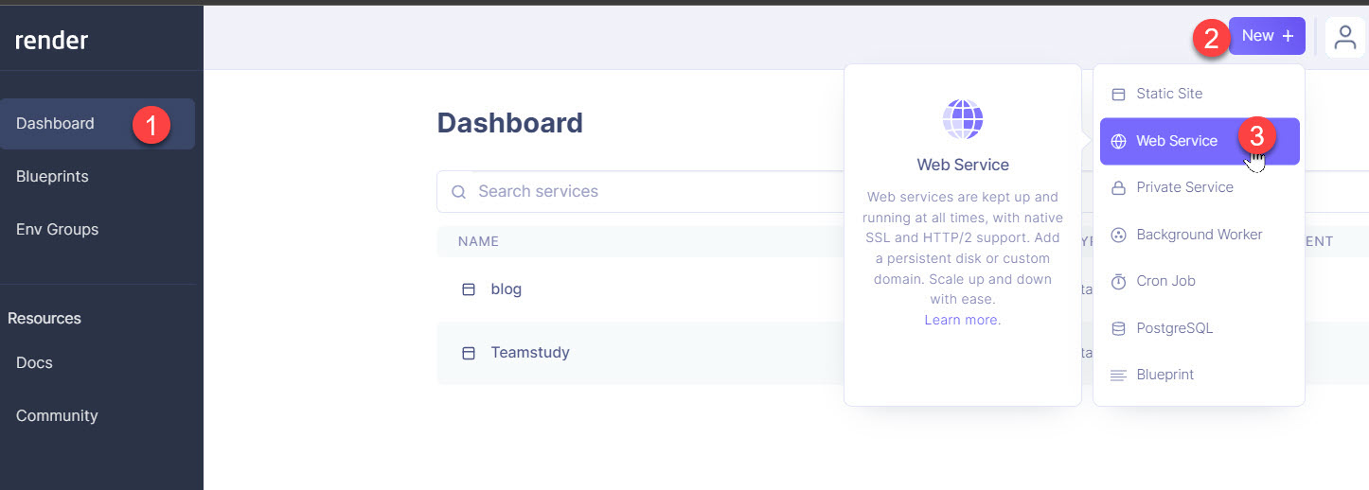Choose Private Service menu option
The image size is (1369, 490).
1184,187
